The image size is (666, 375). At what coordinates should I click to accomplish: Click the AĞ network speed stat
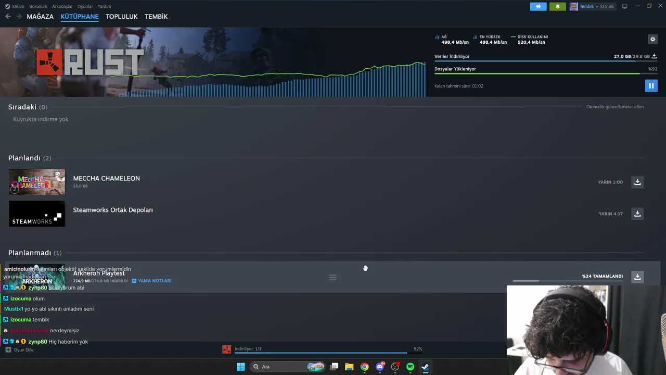452,40
